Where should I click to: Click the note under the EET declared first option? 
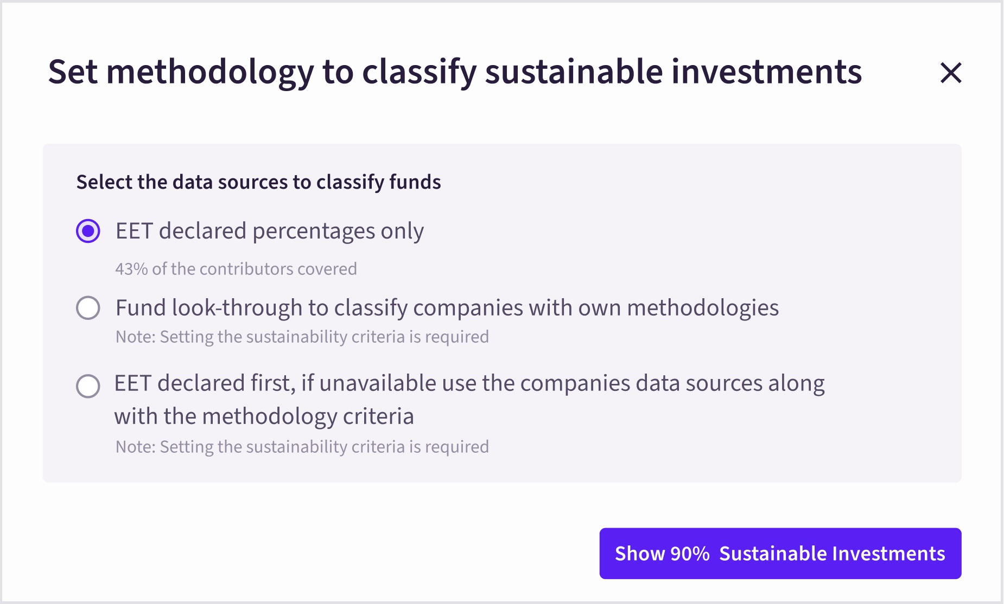(302, 447)
